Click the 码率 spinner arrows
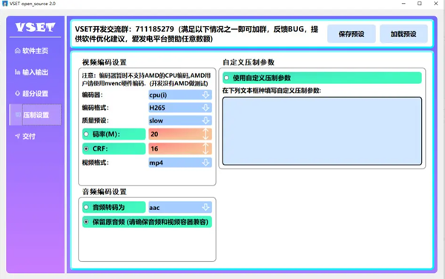This screenshot has width=445, height=279. pos(205,134)
